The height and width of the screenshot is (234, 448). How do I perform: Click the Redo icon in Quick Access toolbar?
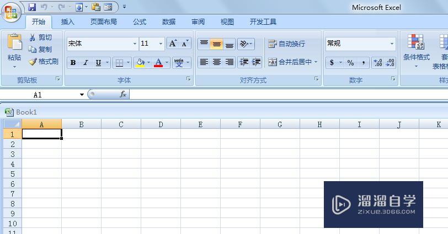pyautogui.click(x=61, y=7)
